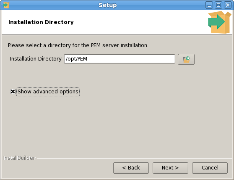Minimize the Setup window
Screen dimensions: 234x180
209,5
